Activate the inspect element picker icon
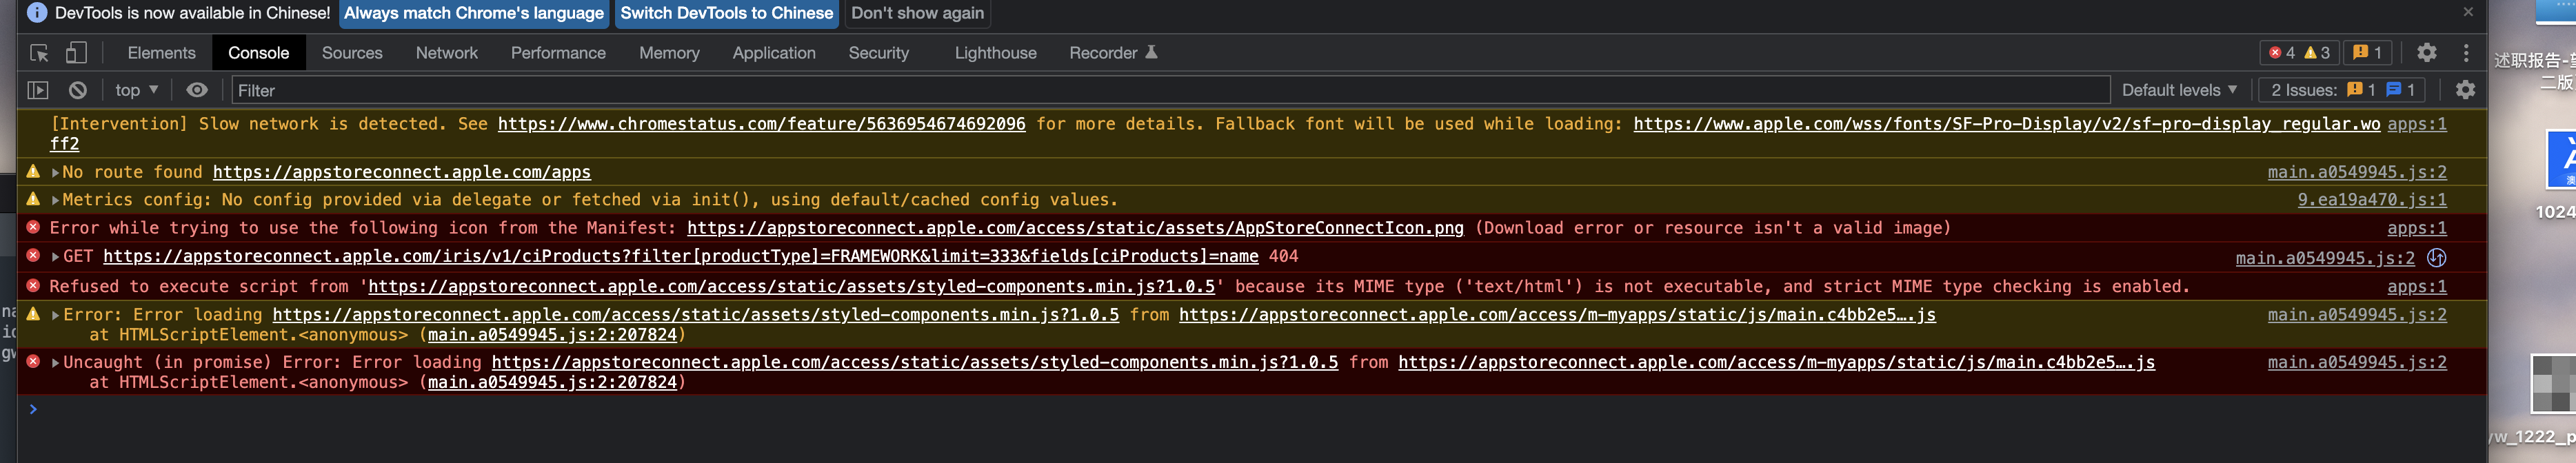The image size is (2576, 463). point(39,53)
